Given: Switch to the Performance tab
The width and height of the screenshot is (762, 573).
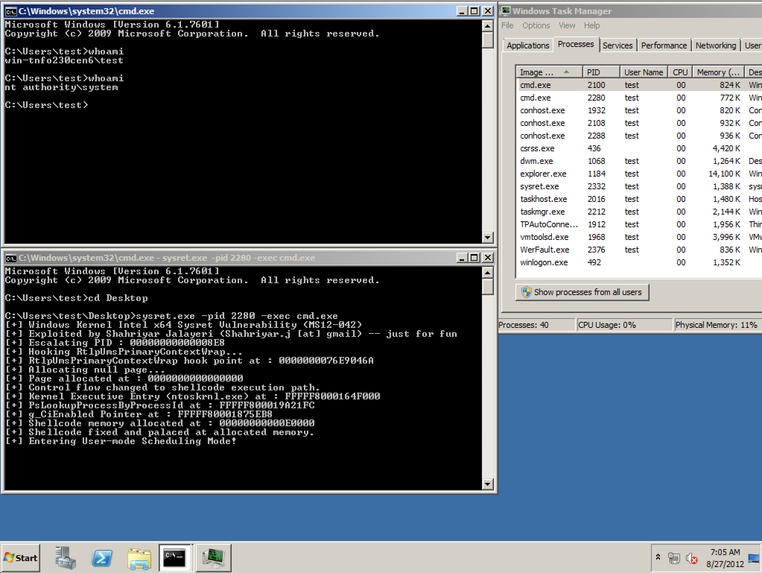Looking at the screenshot, I should (664, 45).
